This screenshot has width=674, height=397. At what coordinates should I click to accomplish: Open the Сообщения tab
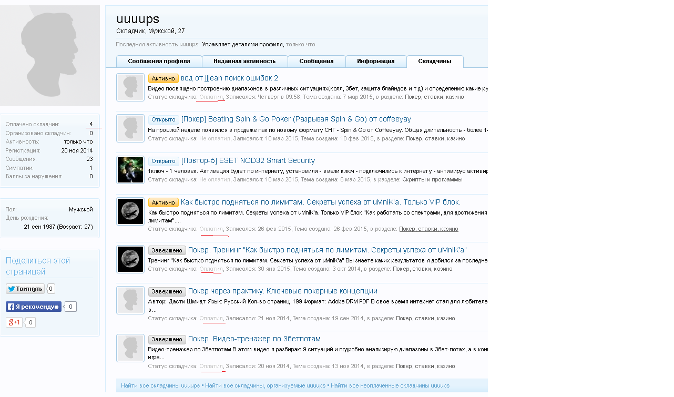tap(316, 62)
